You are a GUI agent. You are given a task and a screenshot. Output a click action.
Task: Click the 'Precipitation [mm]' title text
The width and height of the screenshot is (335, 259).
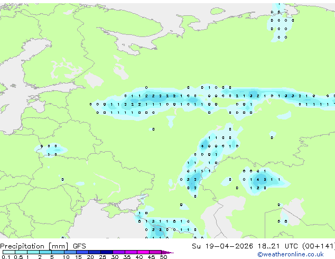[34, 246]
